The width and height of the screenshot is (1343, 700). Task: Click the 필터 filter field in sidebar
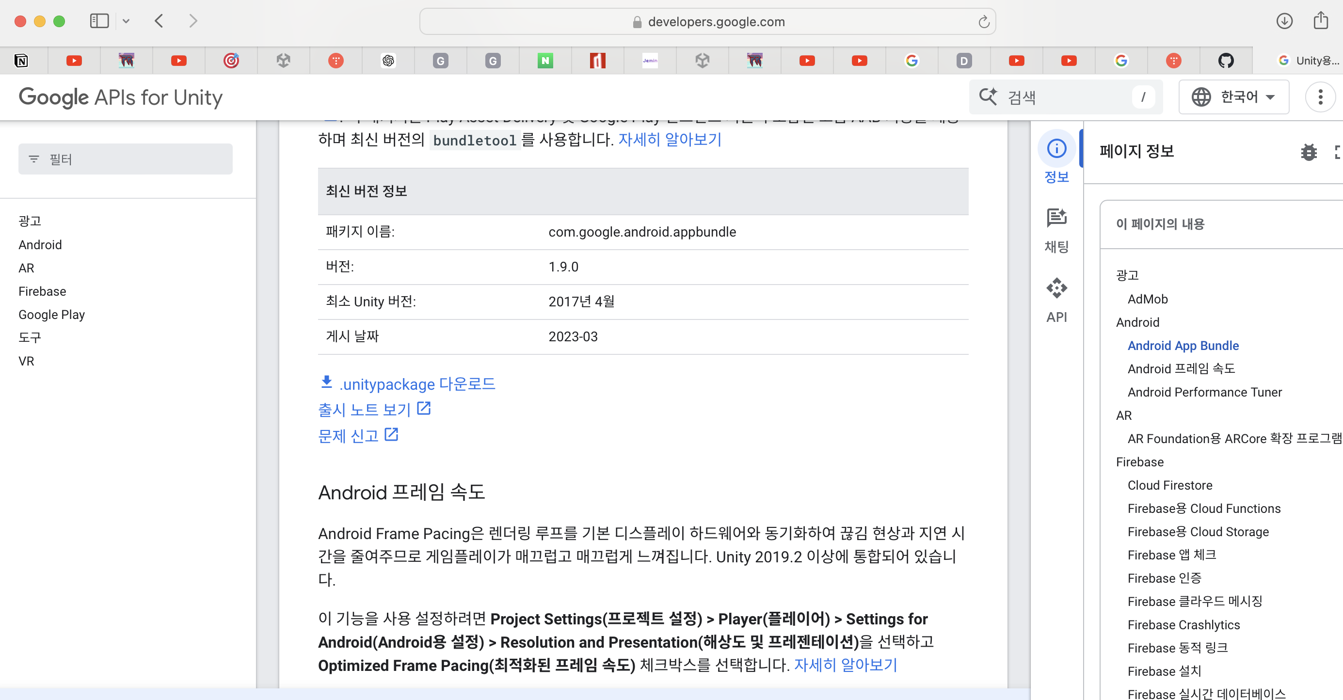[x=125, y=159]
